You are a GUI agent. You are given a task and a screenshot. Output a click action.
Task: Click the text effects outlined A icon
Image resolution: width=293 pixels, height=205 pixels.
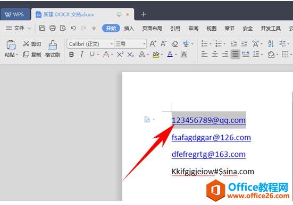[142, 55]
